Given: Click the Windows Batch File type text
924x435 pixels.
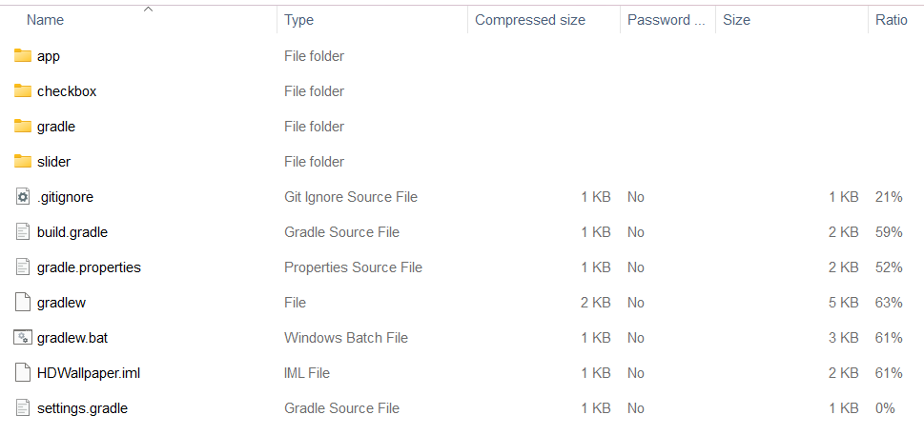Looking at the screenshot, I should point(346,338).
